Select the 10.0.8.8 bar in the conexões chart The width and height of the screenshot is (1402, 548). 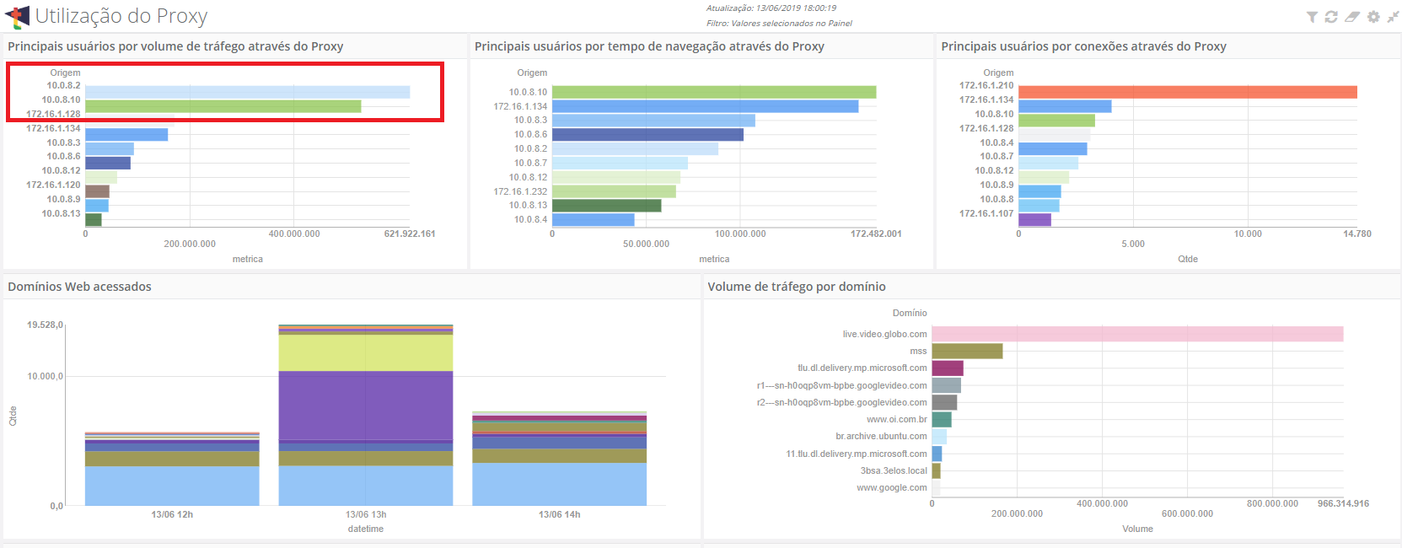point(1039,206)
